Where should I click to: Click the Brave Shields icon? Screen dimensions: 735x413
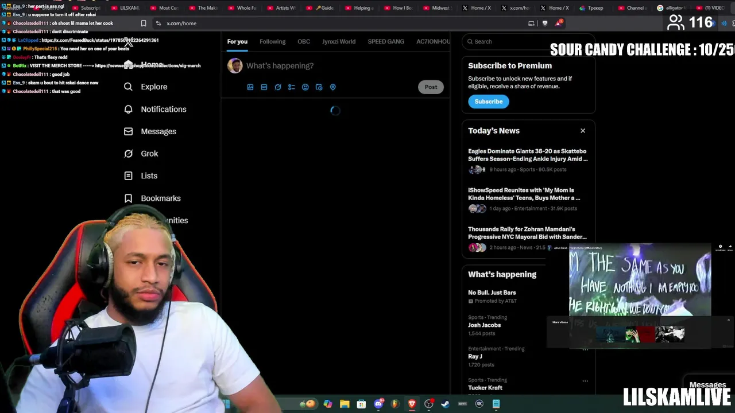point(544,24)
